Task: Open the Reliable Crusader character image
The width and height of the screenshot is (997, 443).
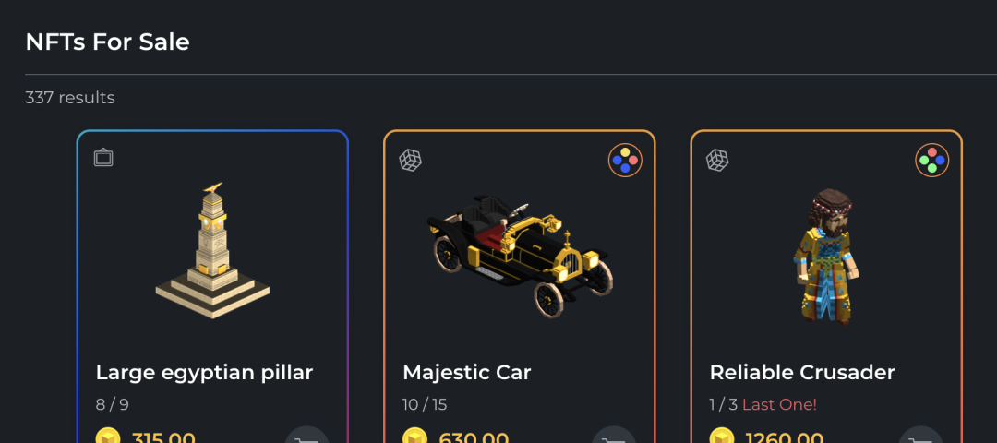Action: pyautogui.click(x=826, y=257)
